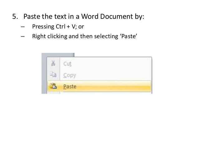This screenshot has height=150, width=199.
Task: Click the dash bullet before 'Right clicking'
Action: tap(22, 36)
